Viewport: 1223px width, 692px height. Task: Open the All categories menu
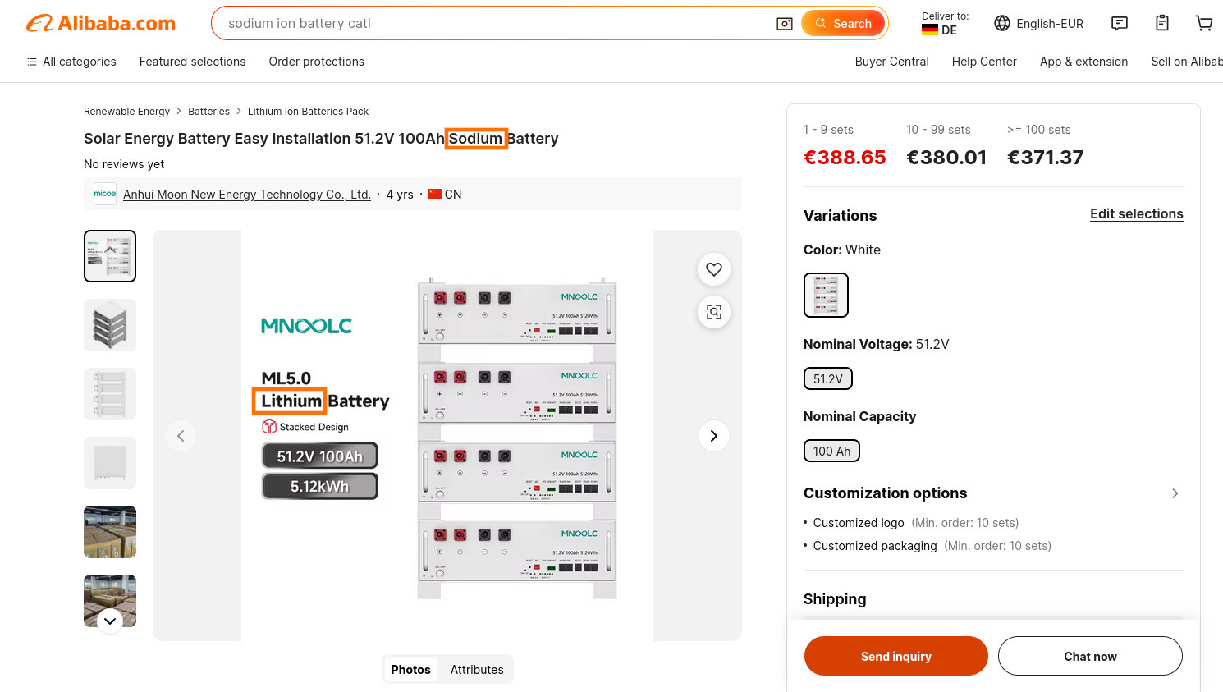71,62
